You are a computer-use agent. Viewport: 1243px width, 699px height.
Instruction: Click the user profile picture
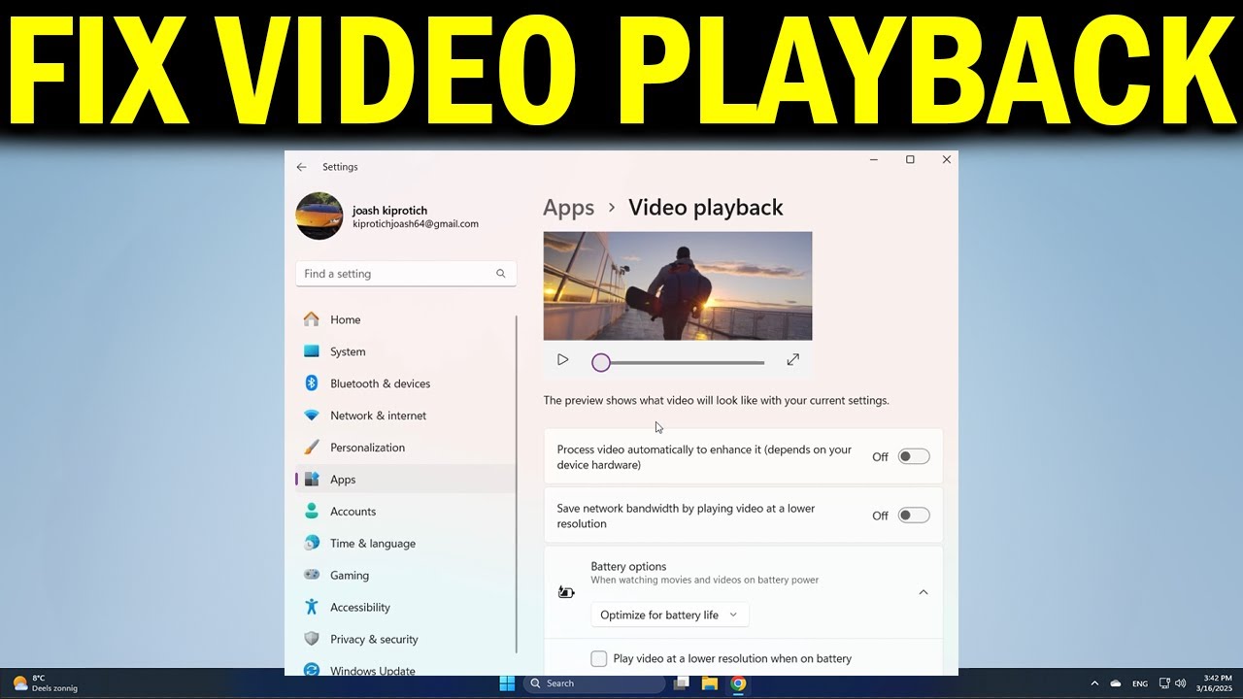click(x=319, y=216)
